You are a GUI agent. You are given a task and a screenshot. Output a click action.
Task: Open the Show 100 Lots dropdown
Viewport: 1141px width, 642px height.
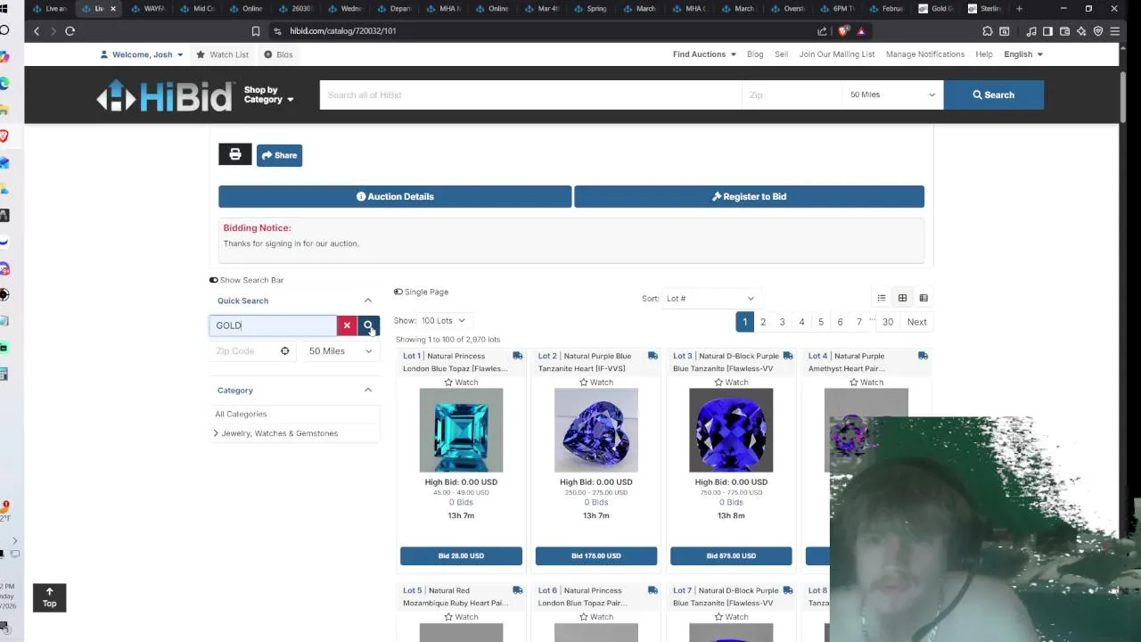click(443, 321)
